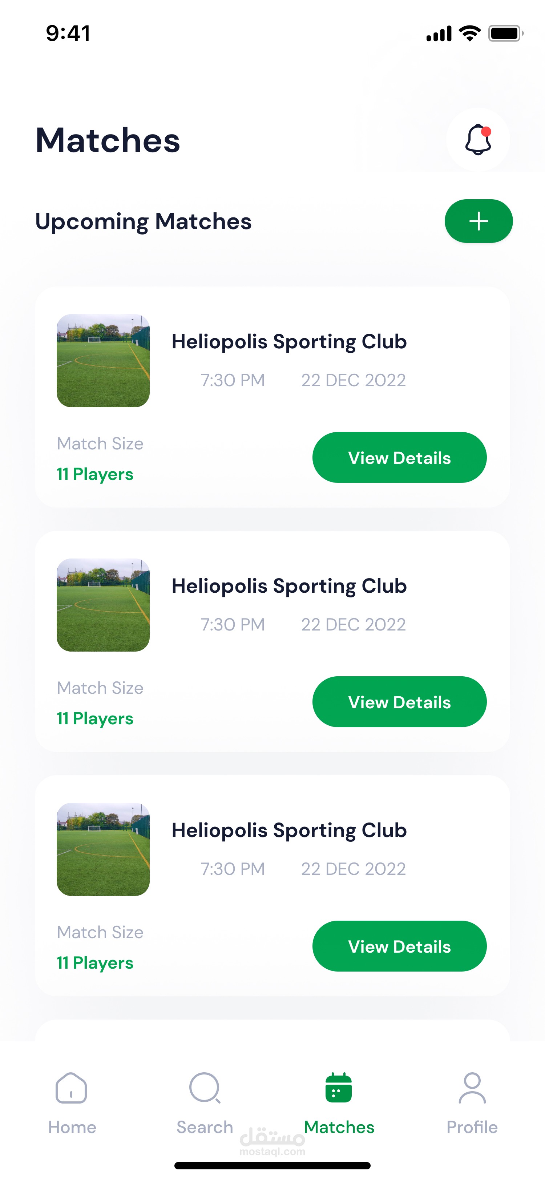Tap the Profile person icon
The image size is (545, 1181).
[x=472, y=1088]
